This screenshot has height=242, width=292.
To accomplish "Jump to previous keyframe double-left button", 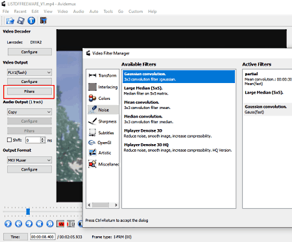I will pyautogui.click(x=40, y=224).
